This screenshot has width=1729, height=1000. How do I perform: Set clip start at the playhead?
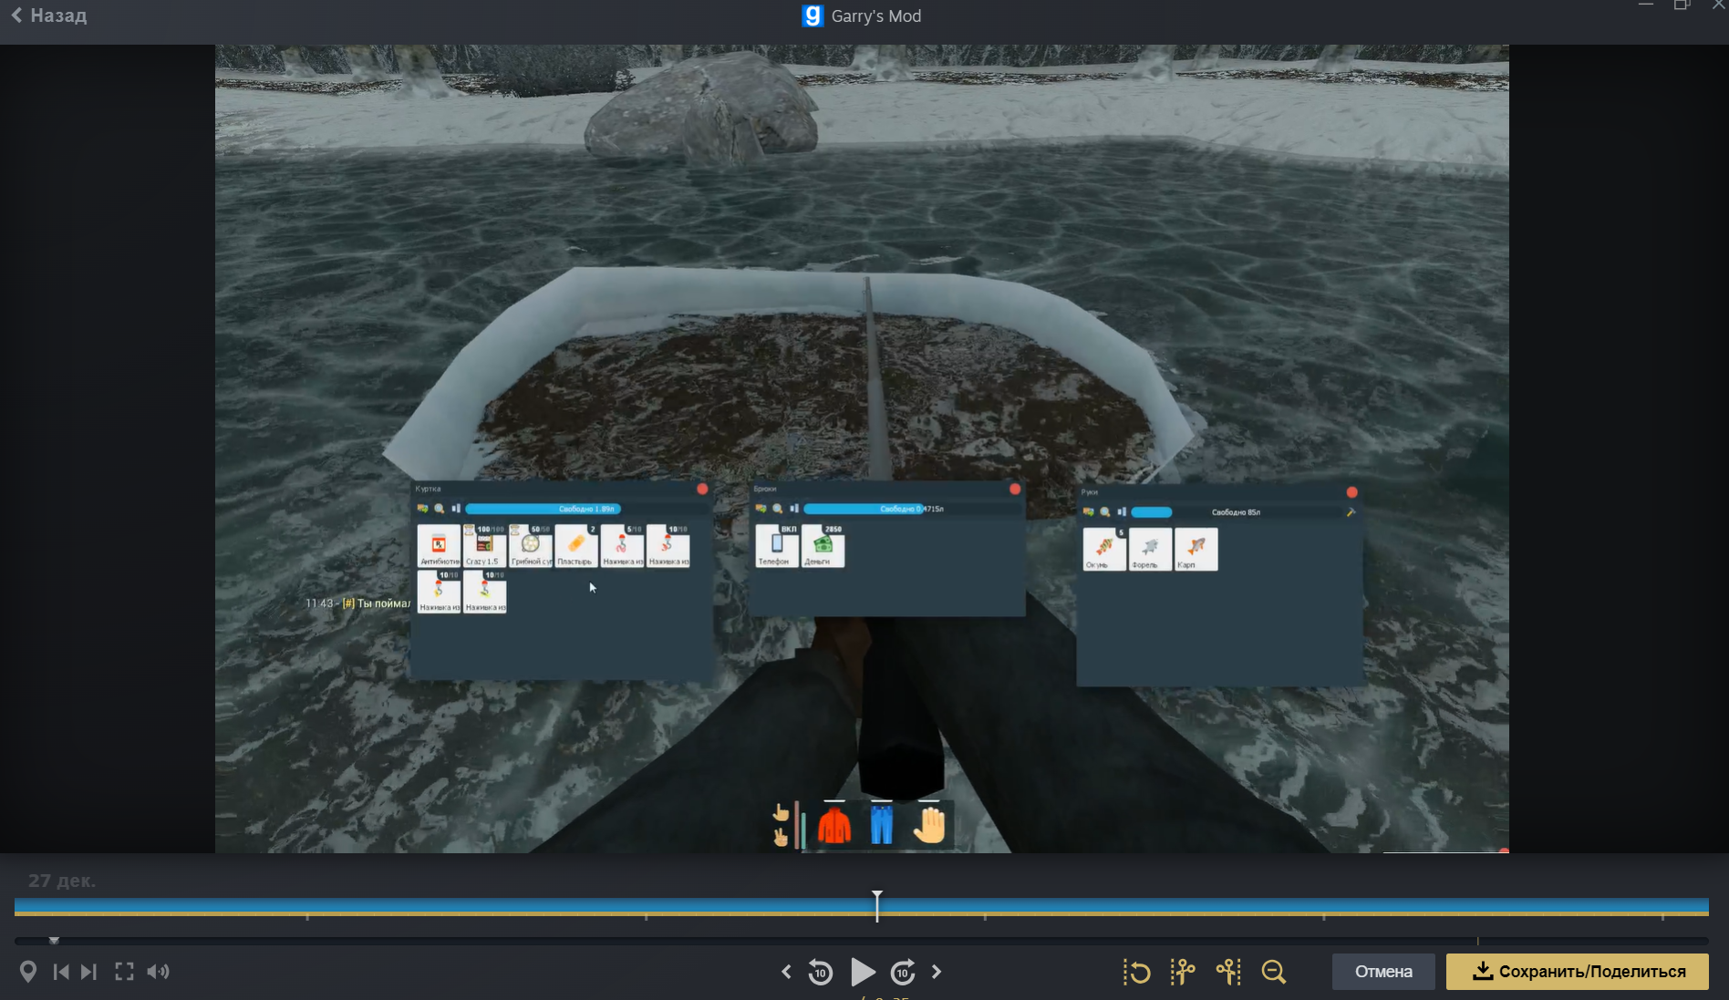[x=1183, y=972]
